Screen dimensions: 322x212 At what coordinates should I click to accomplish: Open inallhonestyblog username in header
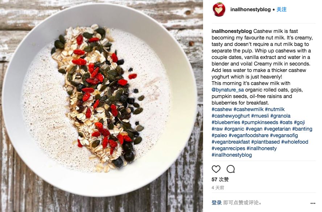click(250, 9)
